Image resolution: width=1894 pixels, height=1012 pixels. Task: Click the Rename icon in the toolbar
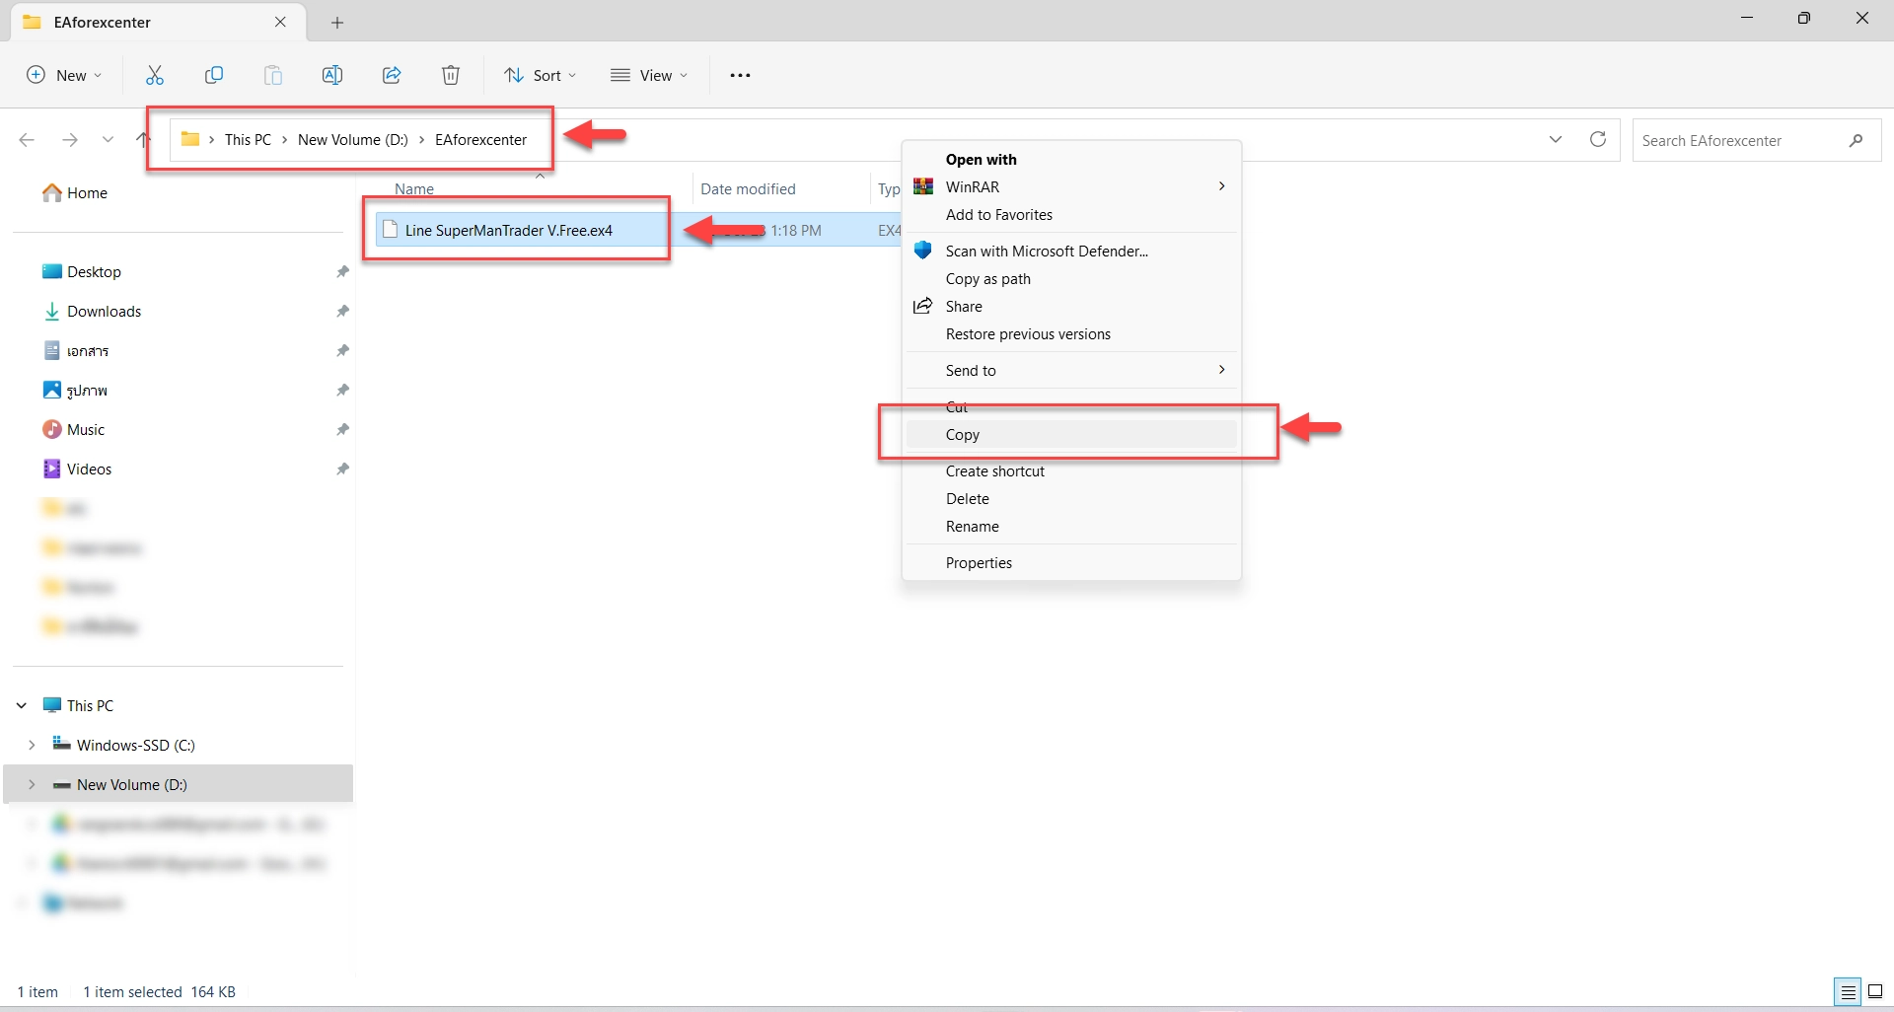point(332,75)
